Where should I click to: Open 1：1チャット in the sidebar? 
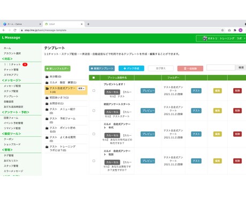click(12, 65)
